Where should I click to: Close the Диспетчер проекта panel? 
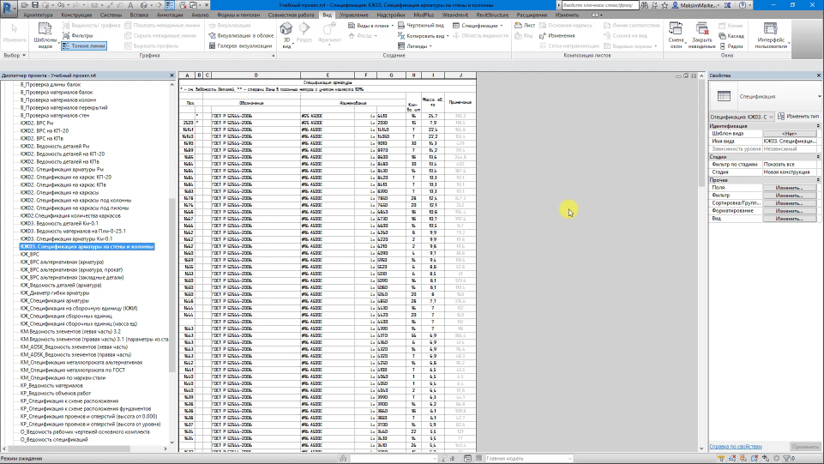point(171,75)
